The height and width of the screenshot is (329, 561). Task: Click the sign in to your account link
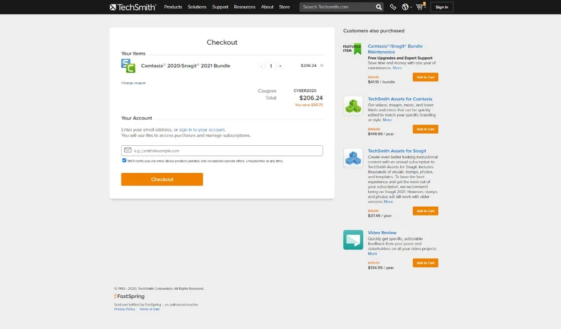[202, 130]
